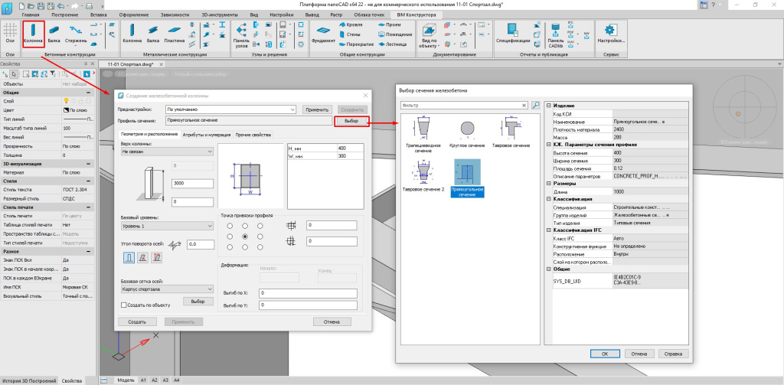Select the center profile anchor radio button
Image resolution: width=784 pixels, height=385 pixels.
(244, 237)
